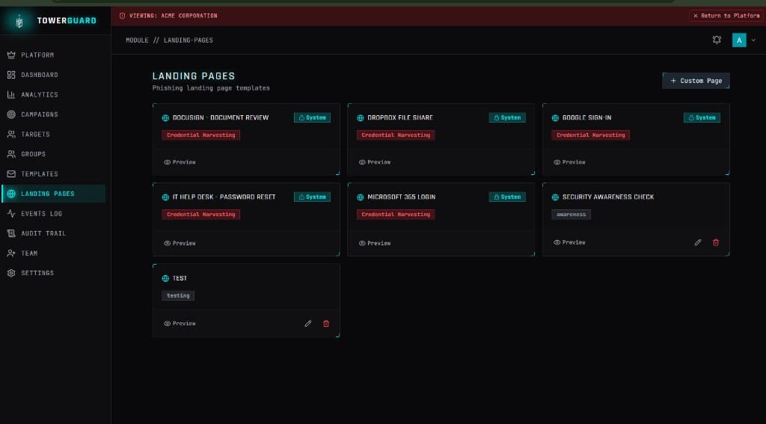Preview the Test landing page
766x424 pixels.
(180, 323)
